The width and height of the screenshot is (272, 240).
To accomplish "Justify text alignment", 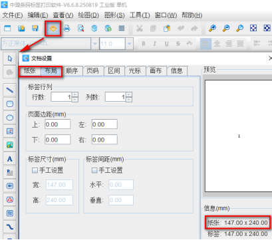I will tap(240, 44).
